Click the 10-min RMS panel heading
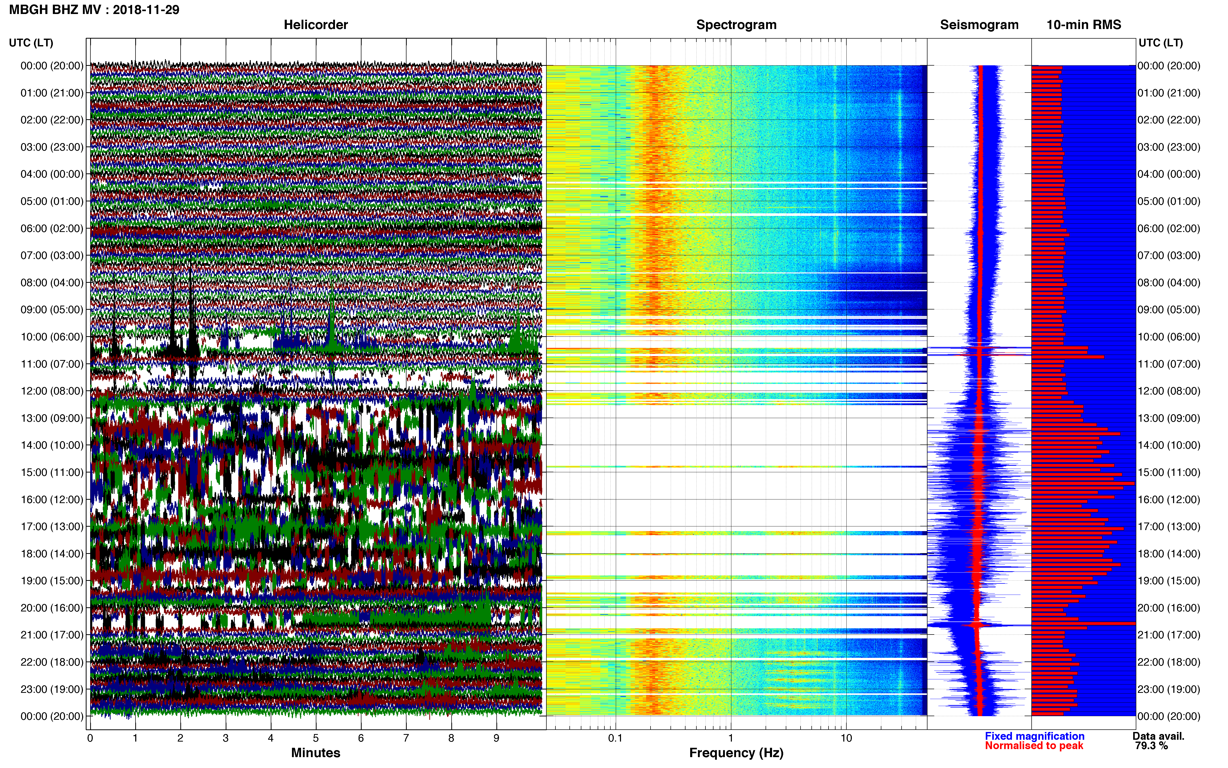1228x768 pixels. (1084, 25)
